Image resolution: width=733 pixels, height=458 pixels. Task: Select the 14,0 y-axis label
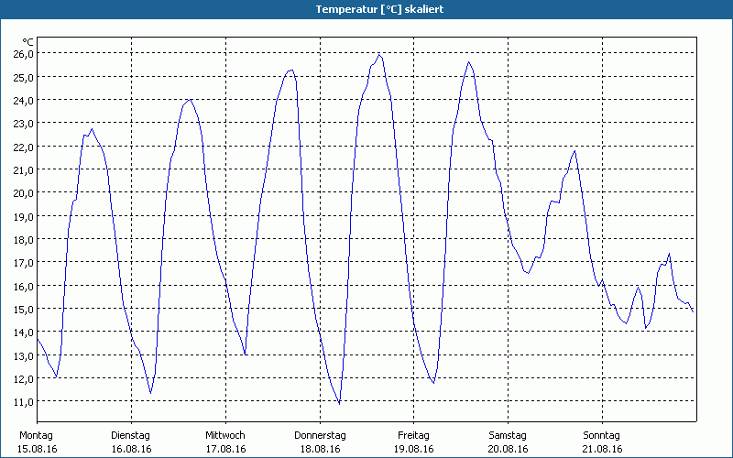coord(24,333)
